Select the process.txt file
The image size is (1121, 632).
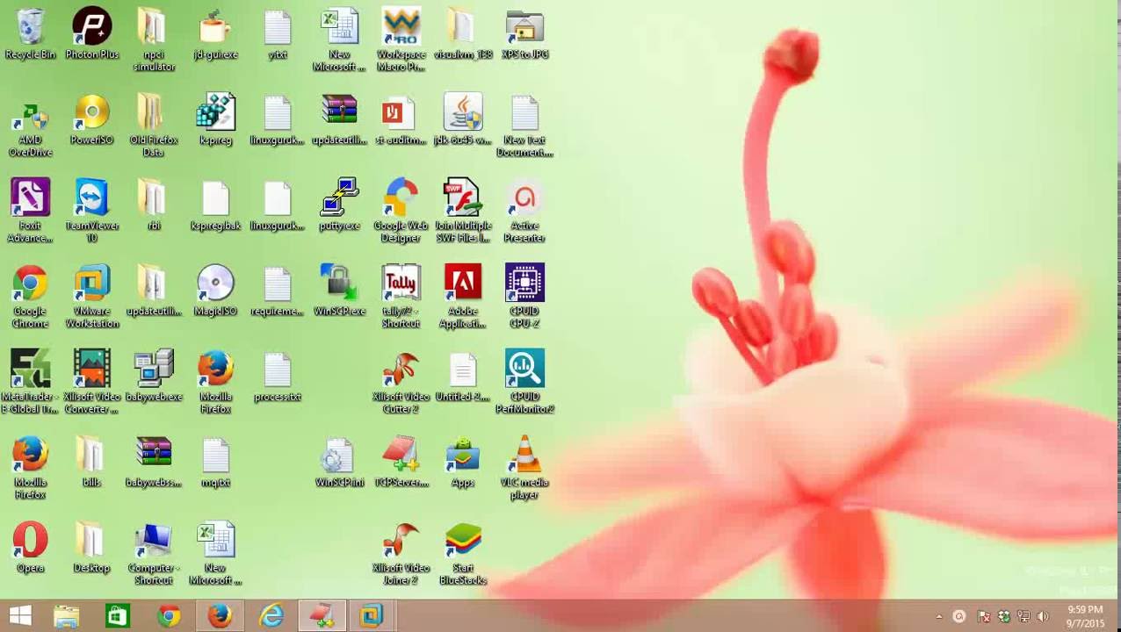(278, 369)
